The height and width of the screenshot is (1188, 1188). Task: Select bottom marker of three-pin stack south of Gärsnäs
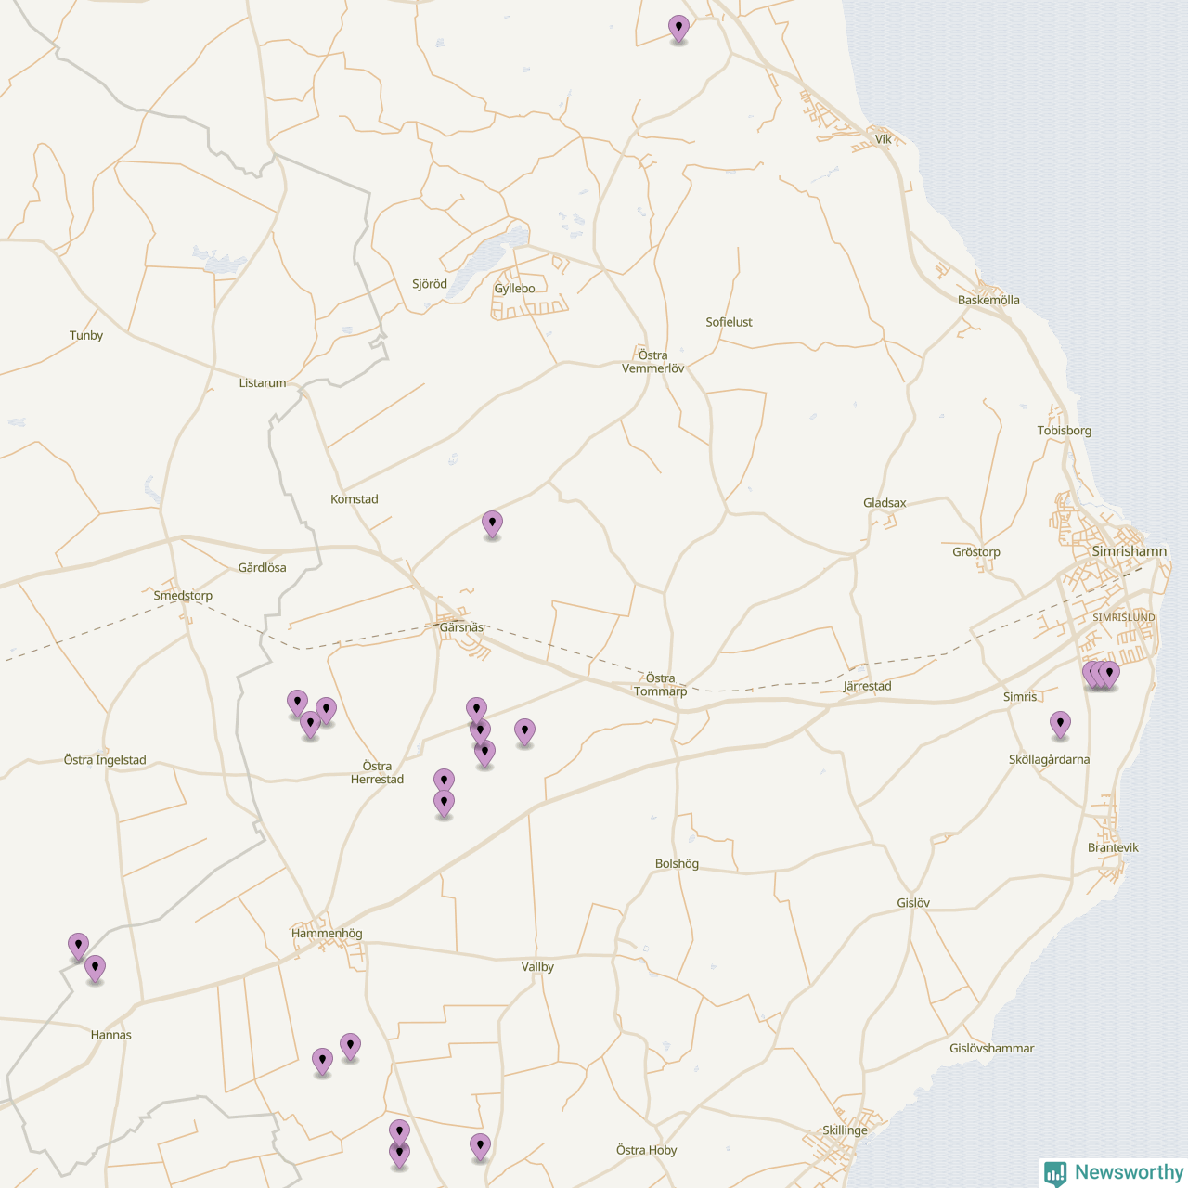484,753
